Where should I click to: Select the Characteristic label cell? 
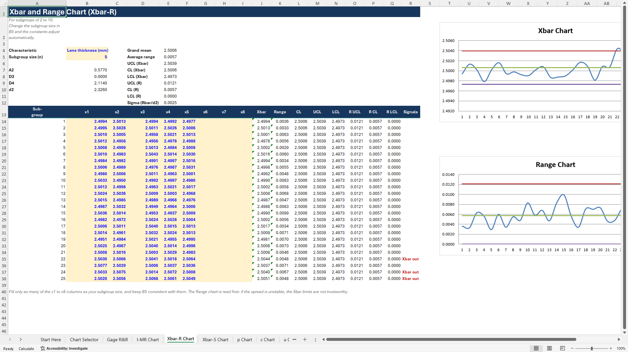click(x=37, y=50)
